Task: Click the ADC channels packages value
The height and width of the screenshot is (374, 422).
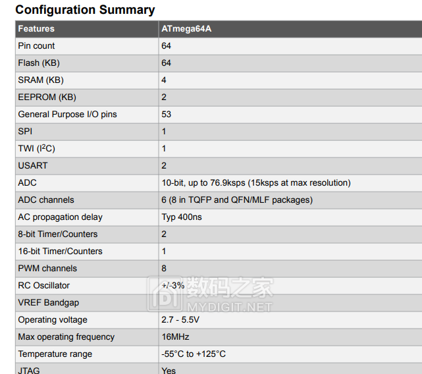Action: tap(236, 200)
